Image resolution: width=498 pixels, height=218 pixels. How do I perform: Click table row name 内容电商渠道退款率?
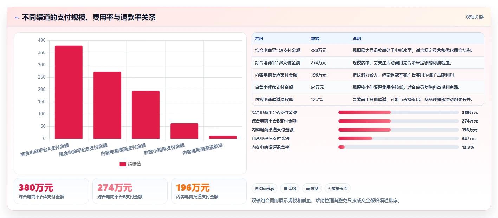274,100
